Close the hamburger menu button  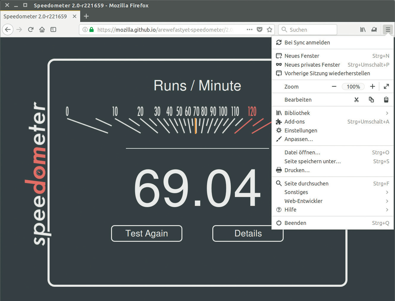(x=388, y=29)
